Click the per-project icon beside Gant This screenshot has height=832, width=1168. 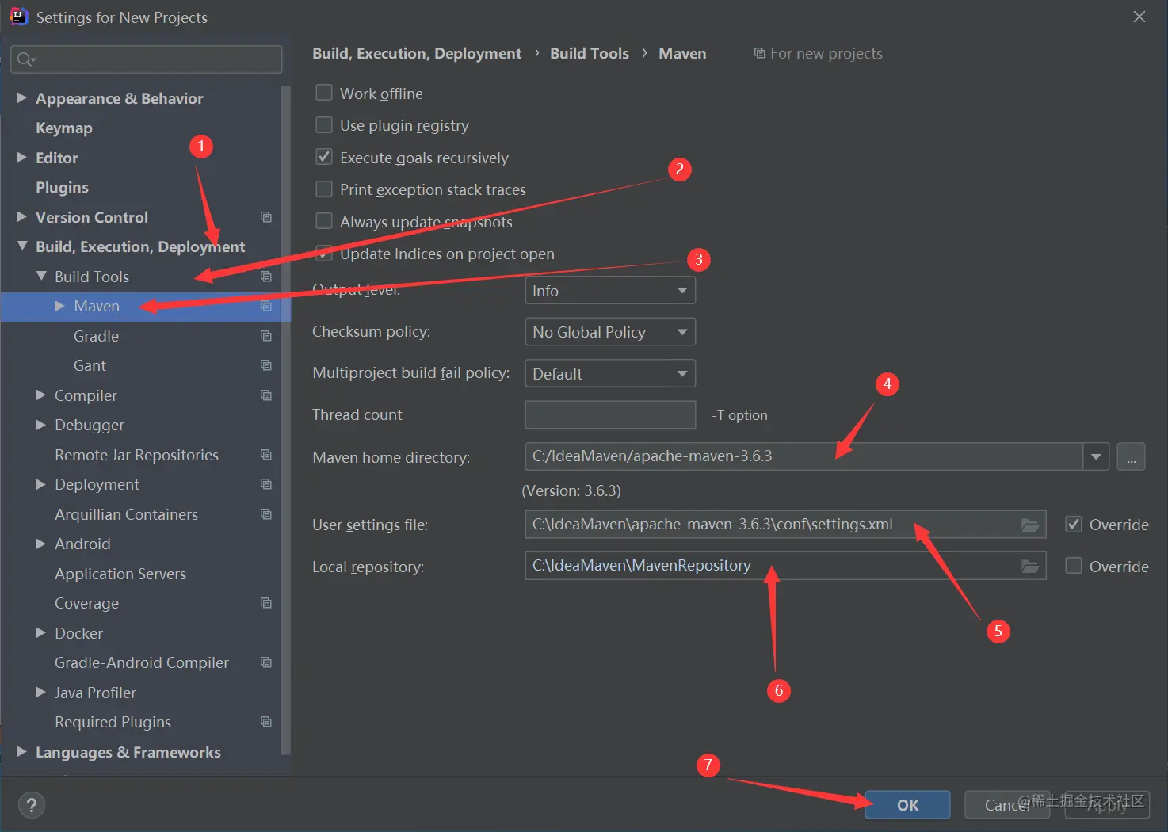[266, 365]
